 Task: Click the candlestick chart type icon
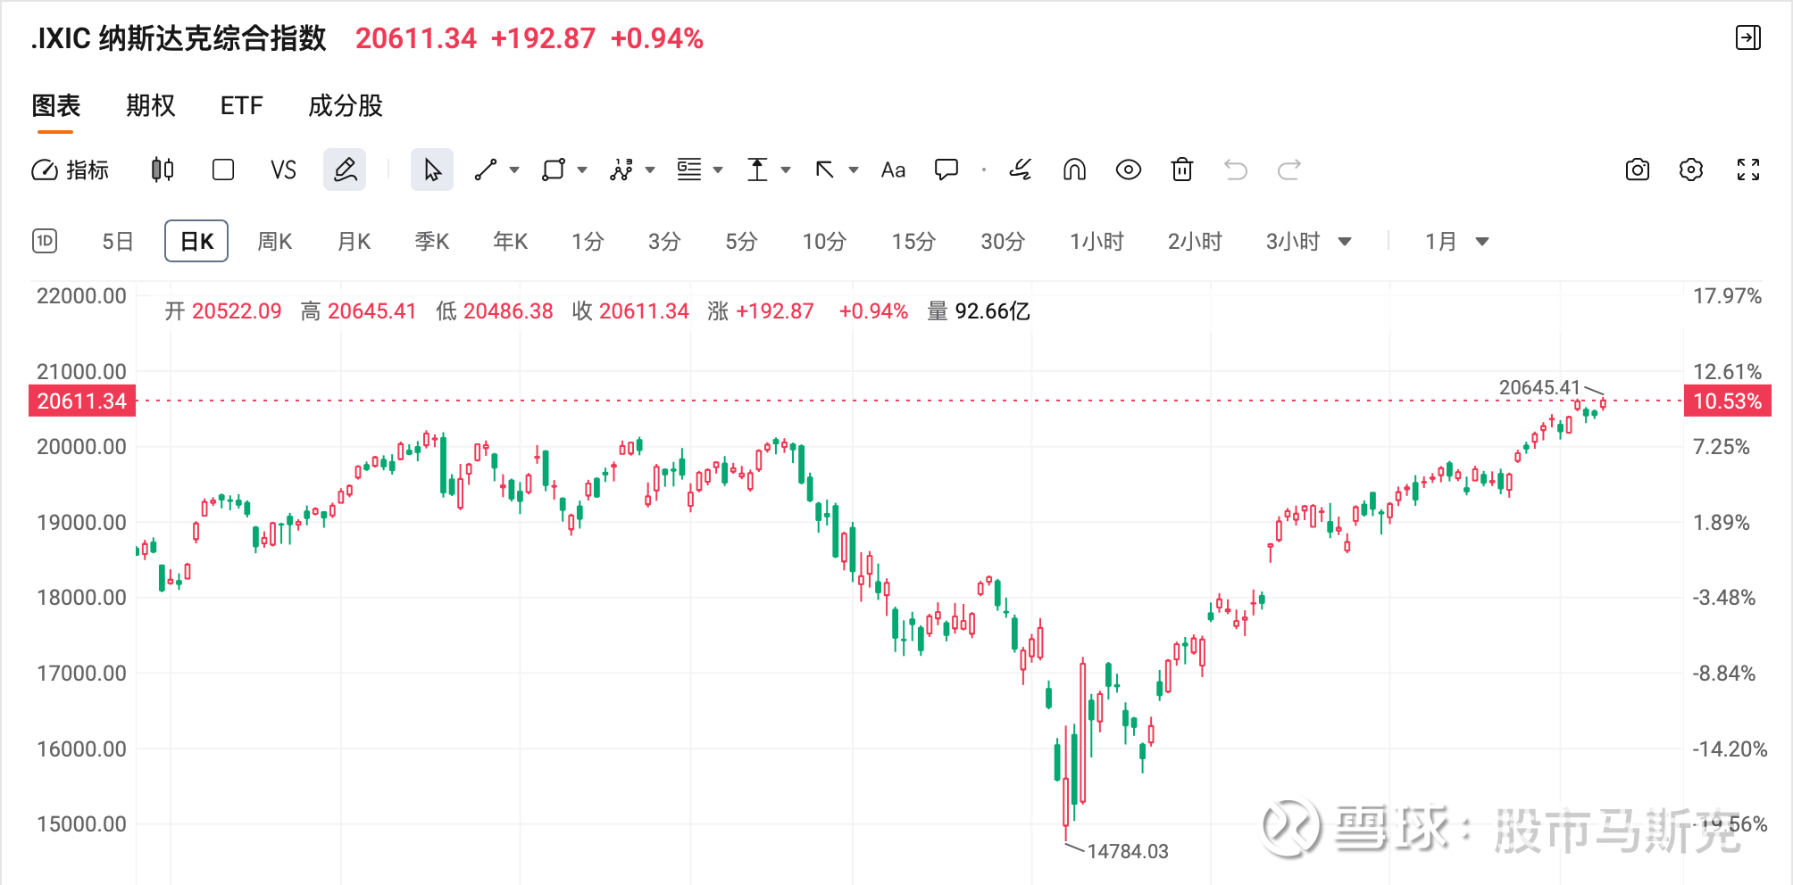tap(163, 170)
